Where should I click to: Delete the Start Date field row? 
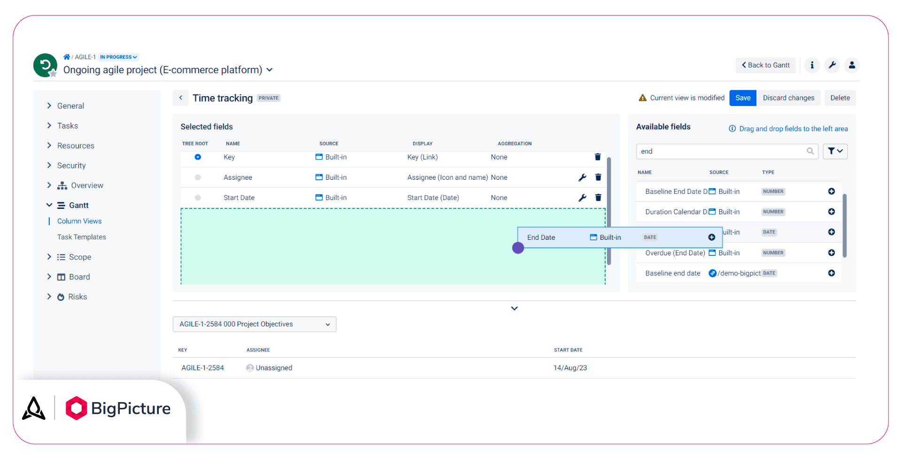[x=598, y=198]
